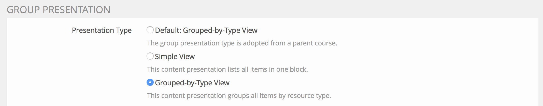Click the word 'Default:' in the first option

168,30
